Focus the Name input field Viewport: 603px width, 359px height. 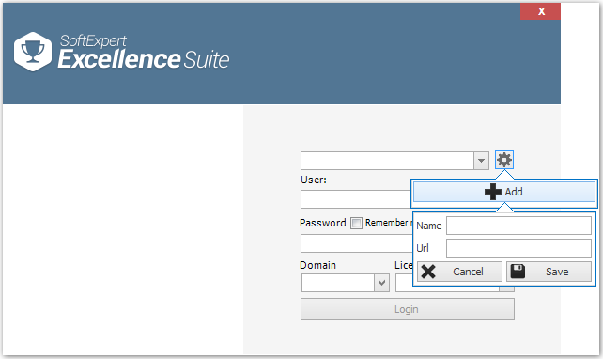(518, 226)
